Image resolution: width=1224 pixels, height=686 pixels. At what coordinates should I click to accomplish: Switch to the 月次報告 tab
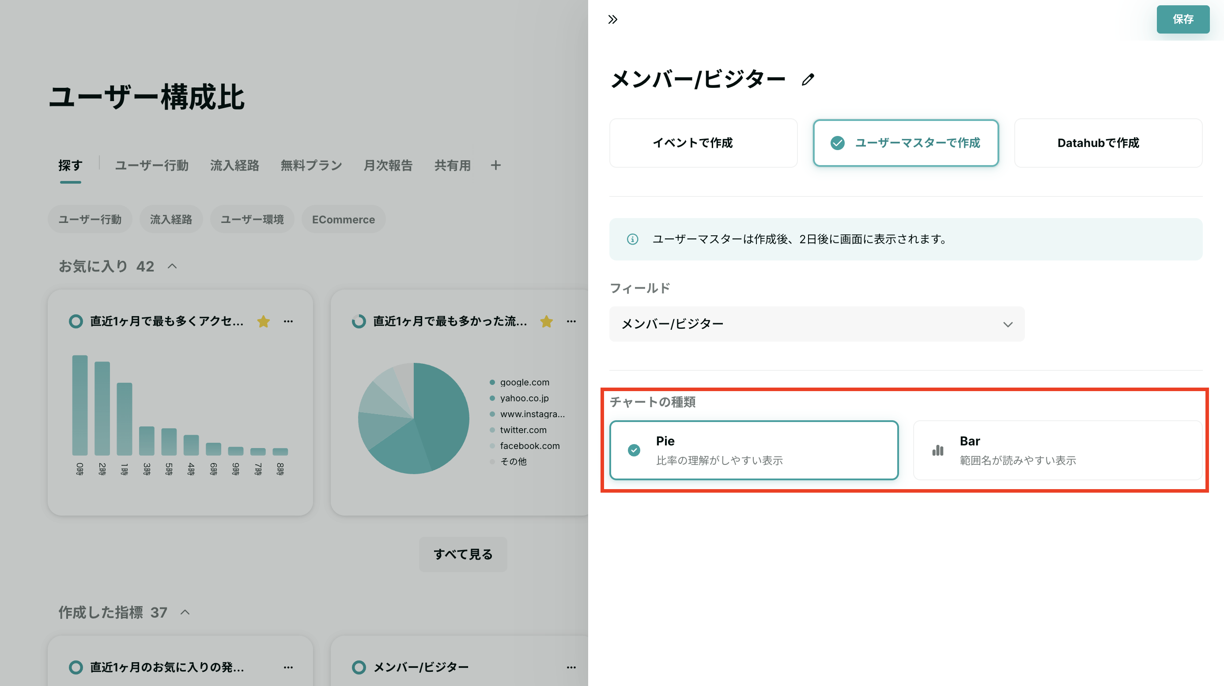[x=388, y=166]
